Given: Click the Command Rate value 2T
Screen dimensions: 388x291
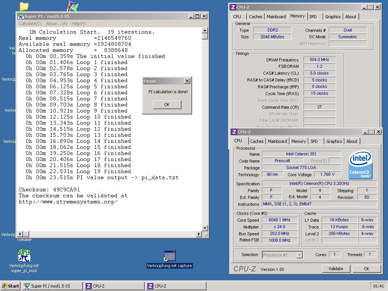Looking at the screenshot, I should (319, 107).
